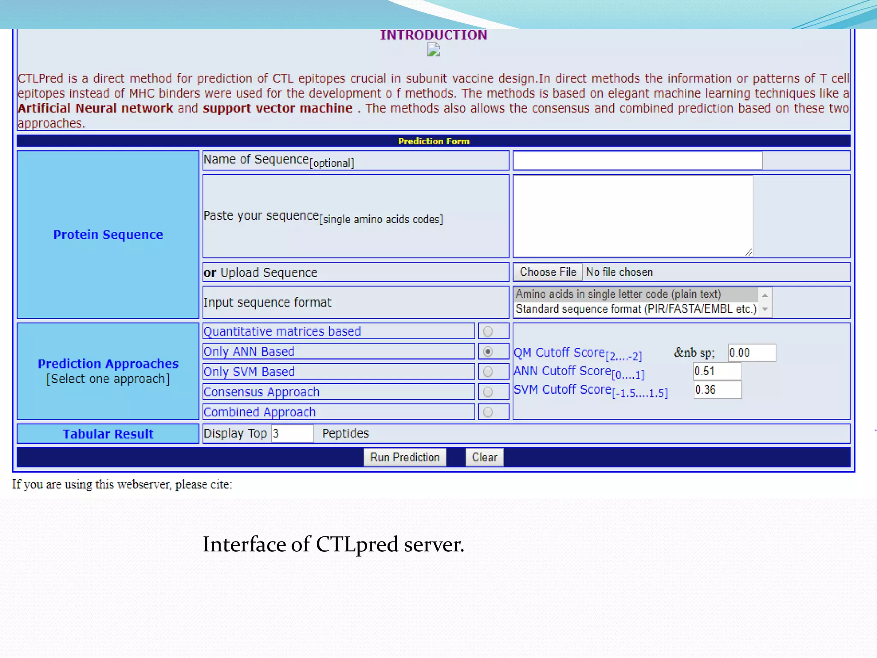Click Only SVM Based link text
The width and height of the screenshot is (877, 658).
pos(249,371)
